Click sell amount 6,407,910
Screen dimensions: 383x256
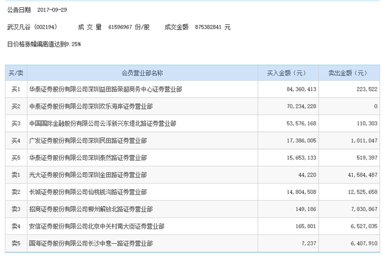364,243
